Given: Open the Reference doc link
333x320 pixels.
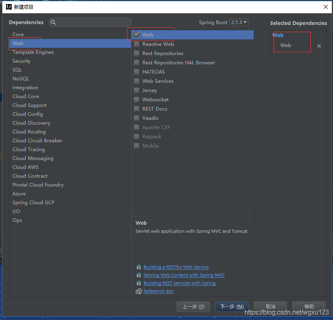Looking at the screenshot, I should click(x=158, y=291).
